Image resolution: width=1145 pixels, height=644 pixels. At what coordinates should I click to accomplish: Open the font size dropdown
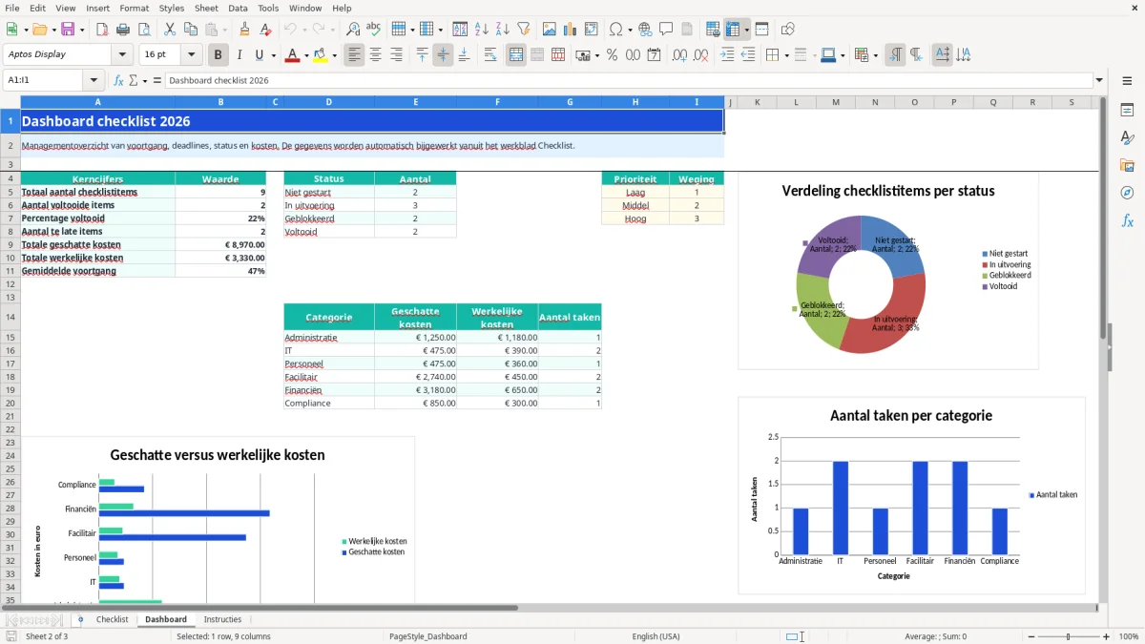(x=192, y=54)
